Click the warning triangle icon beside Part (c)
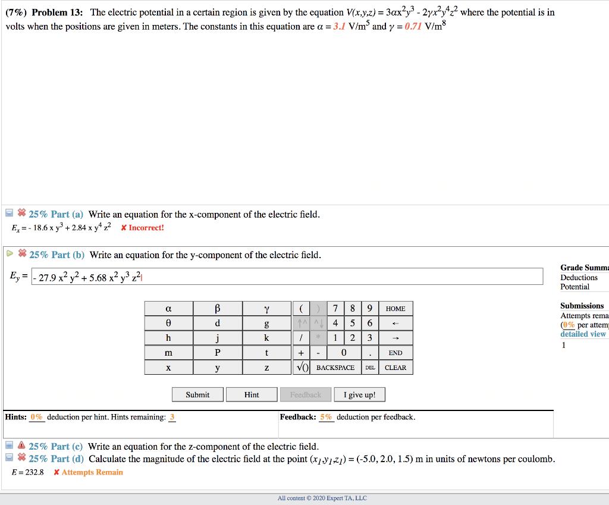The image size is (609, 505). pyautogui.click(x=21, y=446)
